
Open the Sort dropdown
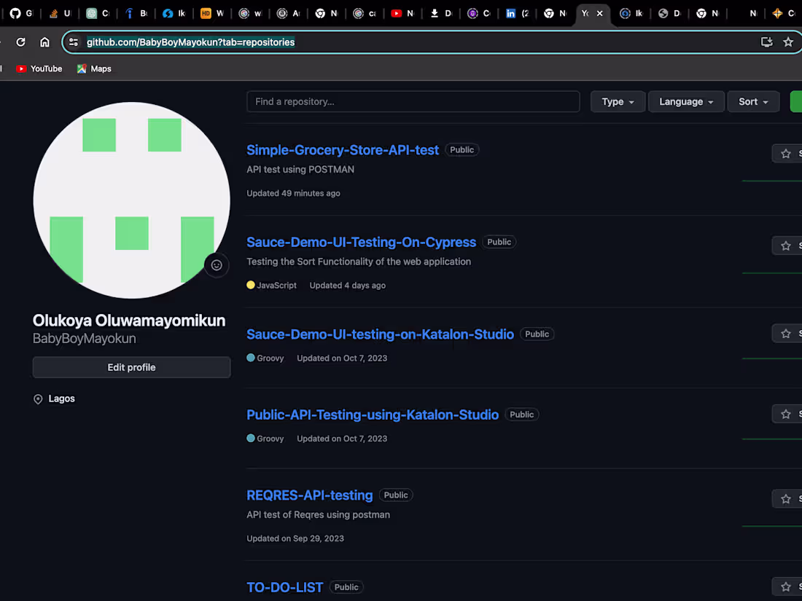click(753, 102)
